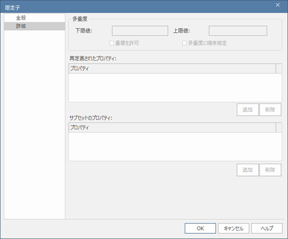
Task: Click narrow column right of サブセット プロパティ header
Action: (x=279, y=127)
